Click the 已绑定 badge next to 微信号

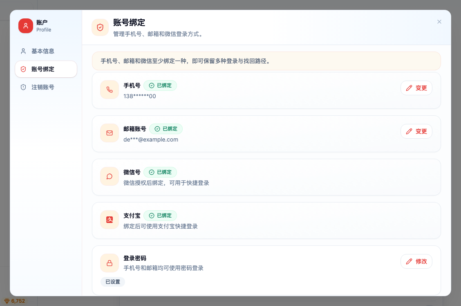(x=160, y=172)
